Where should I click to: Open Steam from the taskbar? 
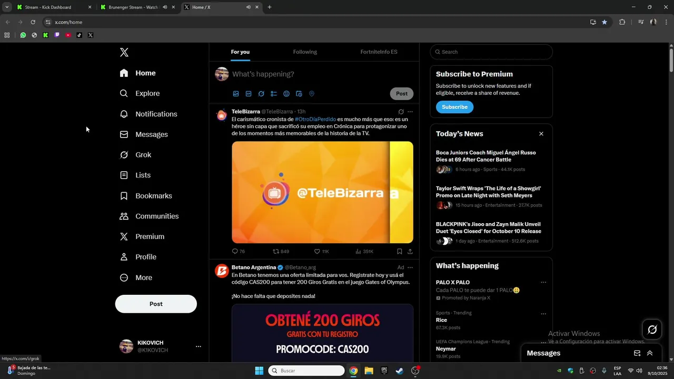pos(400,371)
